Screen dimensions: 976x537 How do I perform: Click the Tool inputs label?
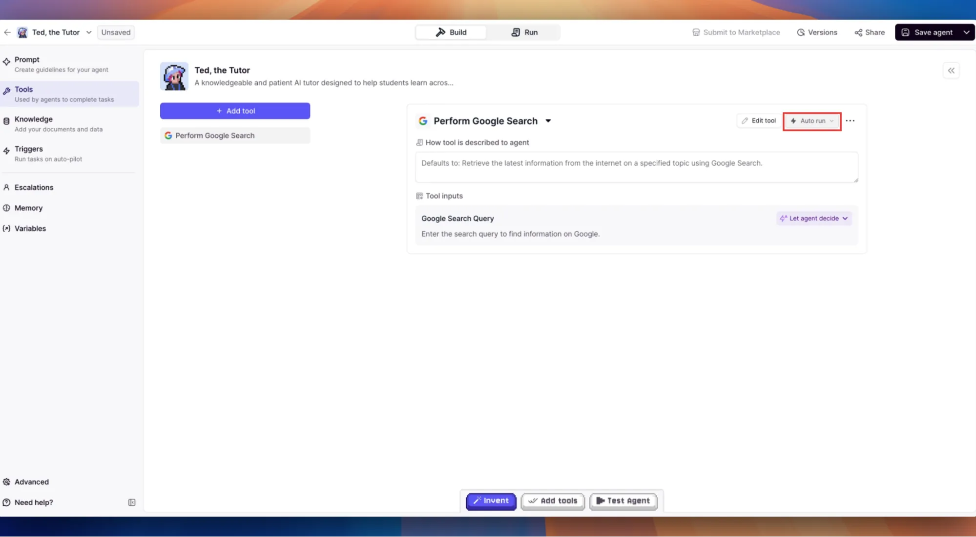click(444, 196)
